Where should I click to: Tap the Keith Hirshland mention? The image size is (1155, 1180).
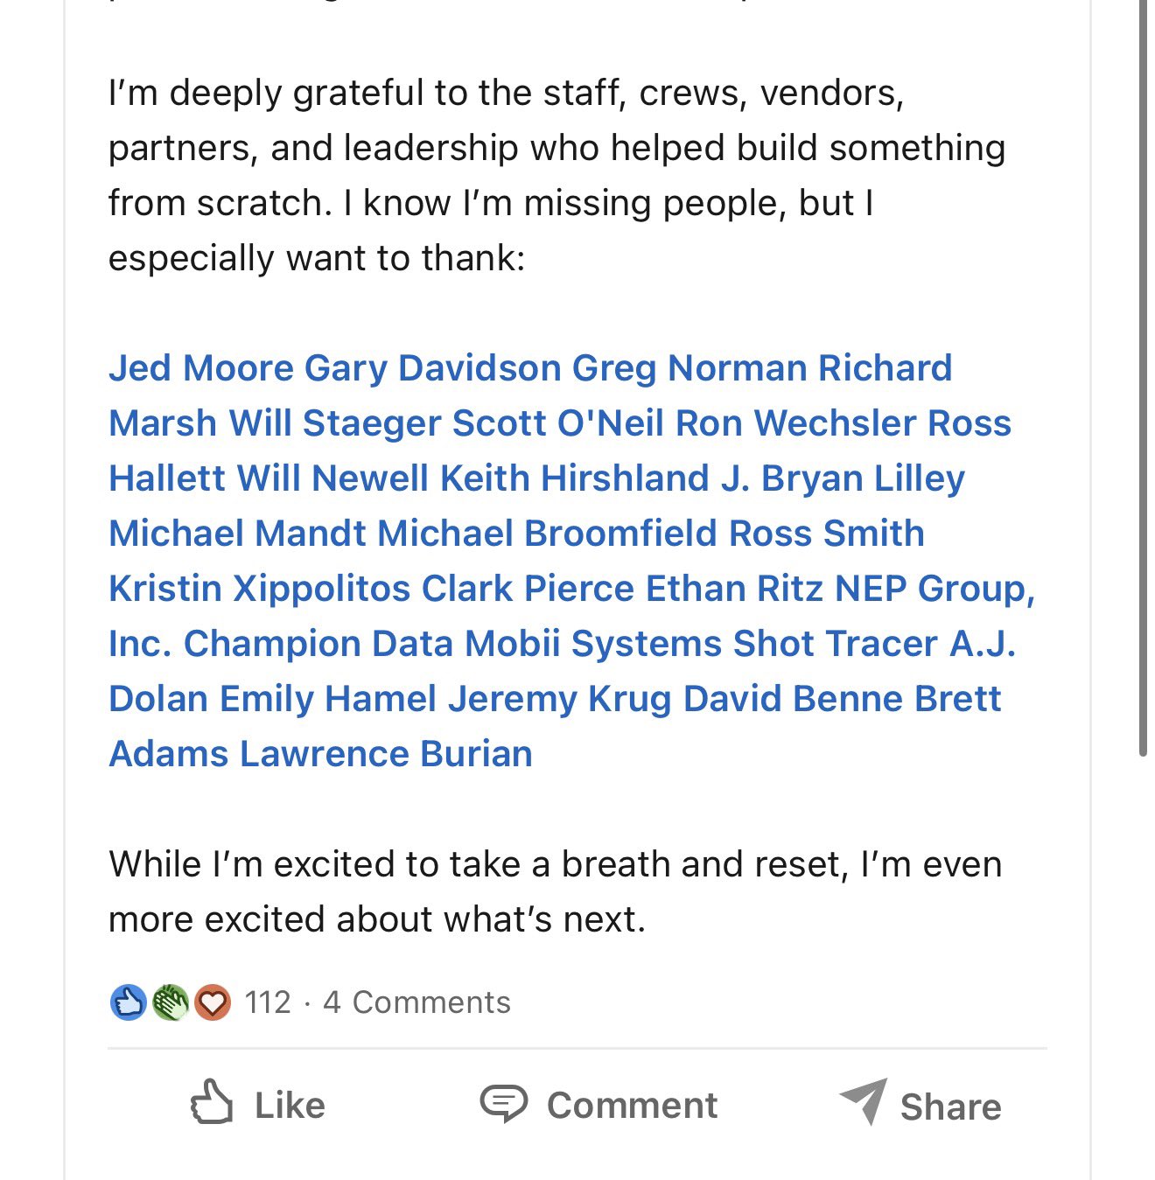575,478
